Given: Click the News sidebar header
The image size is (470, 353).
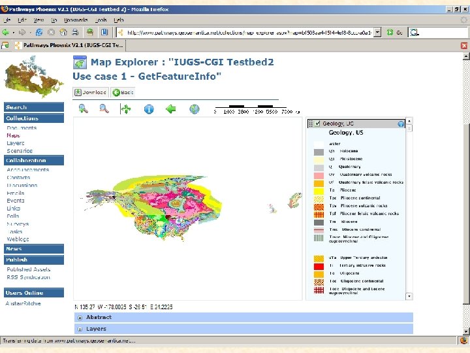Looking at the screenshot, I should pos(34,249).
